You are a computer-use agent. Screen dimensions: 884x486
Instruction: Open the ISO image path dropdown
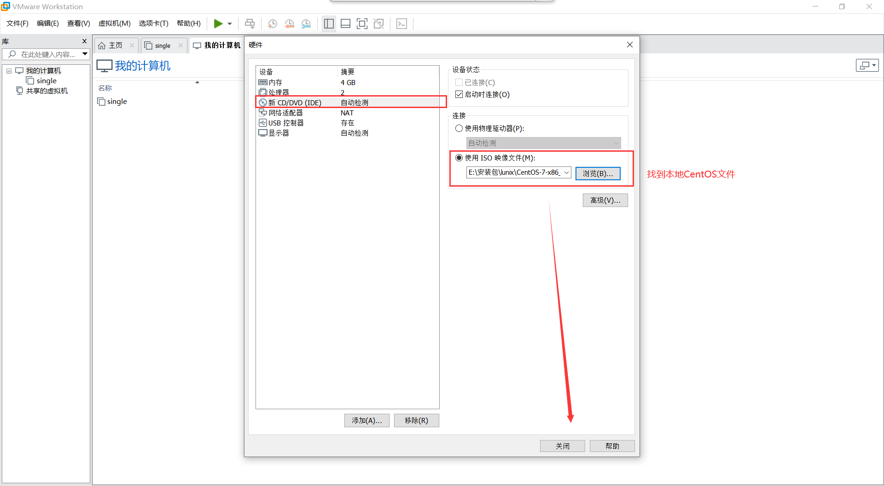coord(566,172)
